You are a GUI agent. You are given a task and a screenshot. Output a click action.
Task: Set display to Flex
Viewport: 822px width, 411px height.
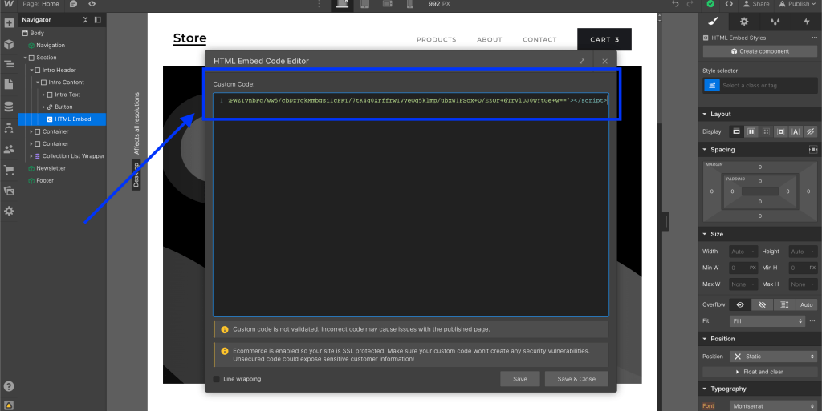(x=751, y=131)
